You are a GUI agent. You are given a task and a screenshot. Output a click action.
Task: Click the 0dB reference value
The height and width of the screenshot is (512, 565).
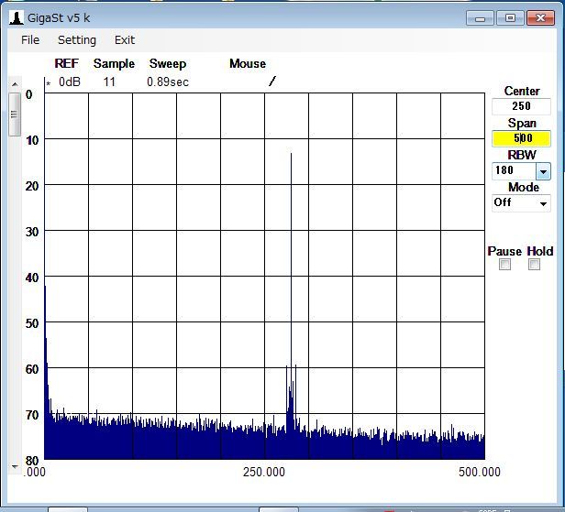pyautogui.click(x=70, y=82)
